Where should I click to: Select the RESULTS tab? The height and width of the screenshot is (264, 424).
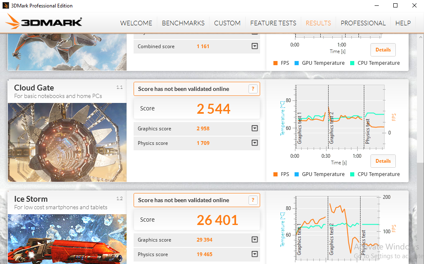(x=318, y=23)
